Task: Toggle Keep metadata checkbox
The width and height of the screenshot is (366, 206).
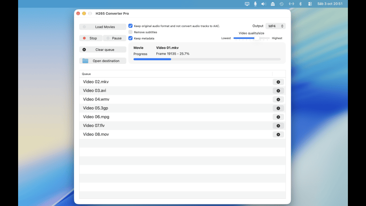Action: [130, 38]
